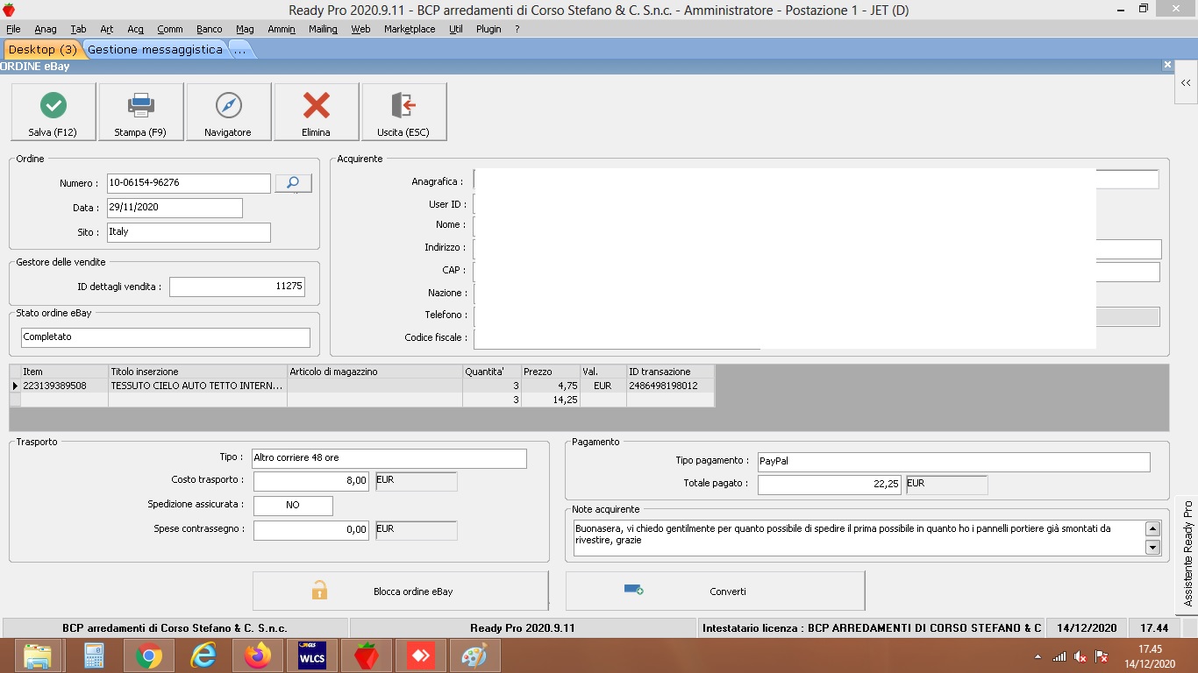Open the Util menu
The height and width of the screenshot is (673, 1198).
(456, 29)
